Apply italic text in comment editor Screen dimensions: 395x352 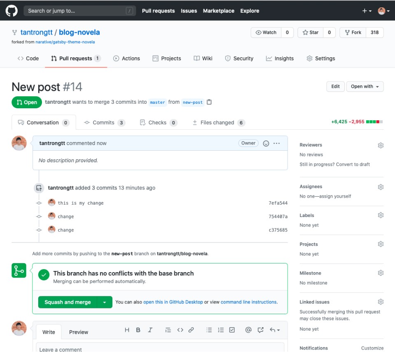point(150,330)
